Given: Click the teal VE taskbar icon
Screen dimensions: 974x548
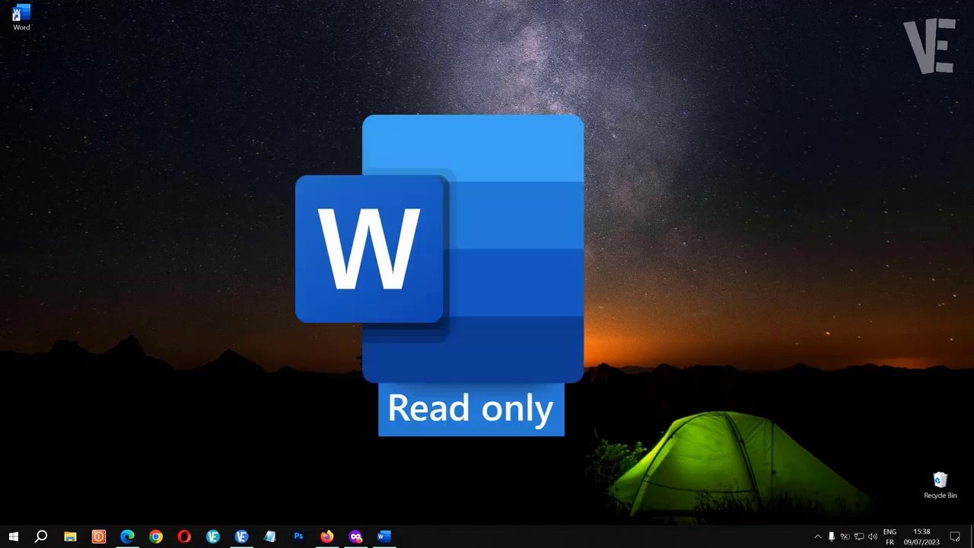Looking at the screenshot, I should coord(213,537).
